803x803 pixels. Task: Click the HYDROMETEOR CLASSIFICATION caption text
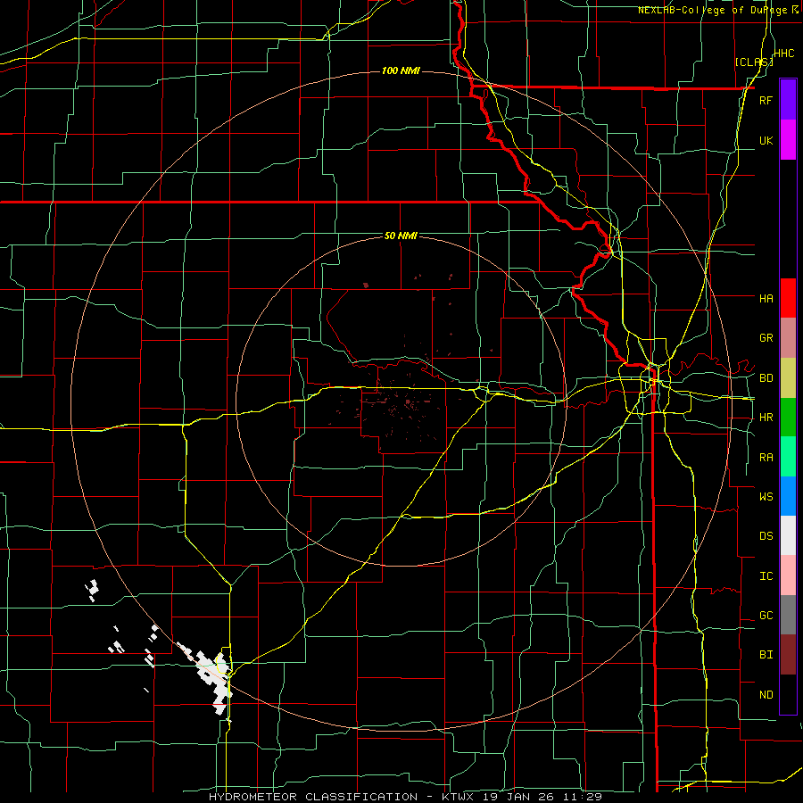coord(313,797)
